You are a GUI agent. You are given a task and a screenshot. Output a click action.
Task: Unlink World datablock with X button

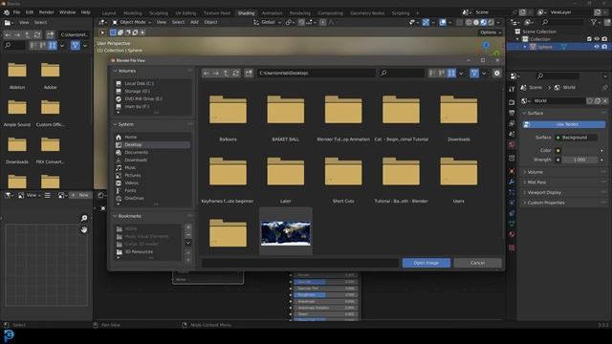(605, 100)
